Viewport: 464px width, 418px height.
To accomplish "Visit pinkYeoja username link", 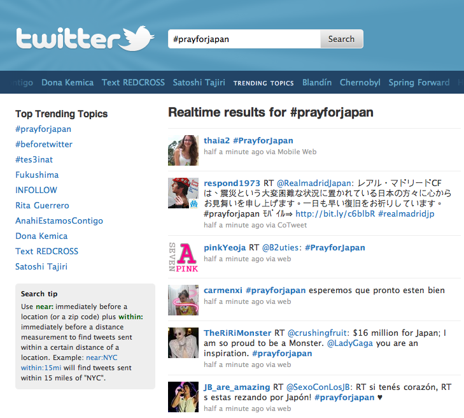I will 225,248.
